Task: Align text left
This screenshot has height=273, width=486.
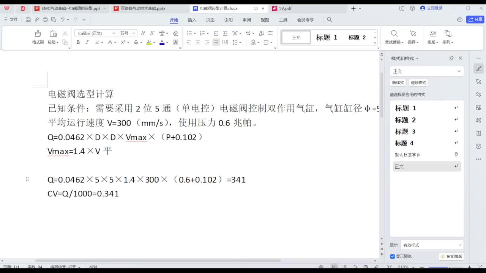Action: click(x=189, y=42)
